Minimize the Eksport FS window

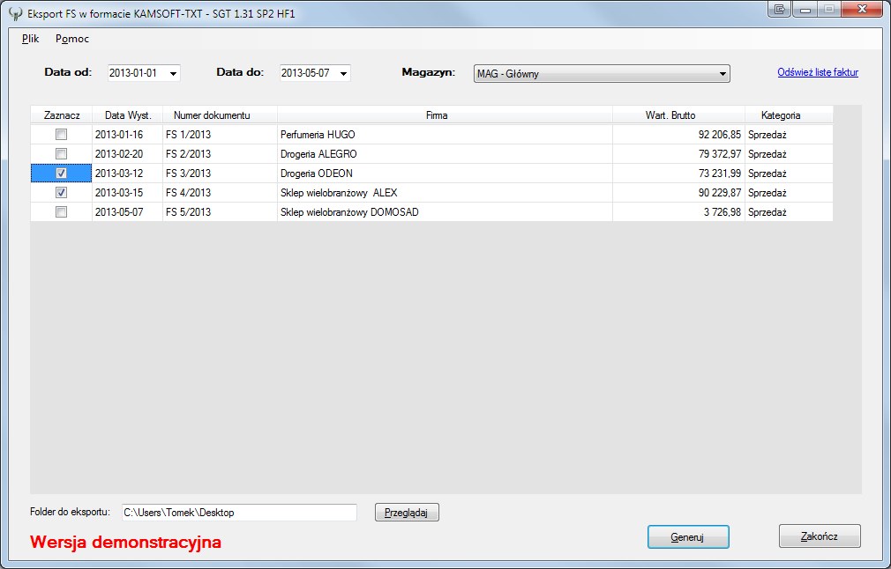(x=805, y=9)
